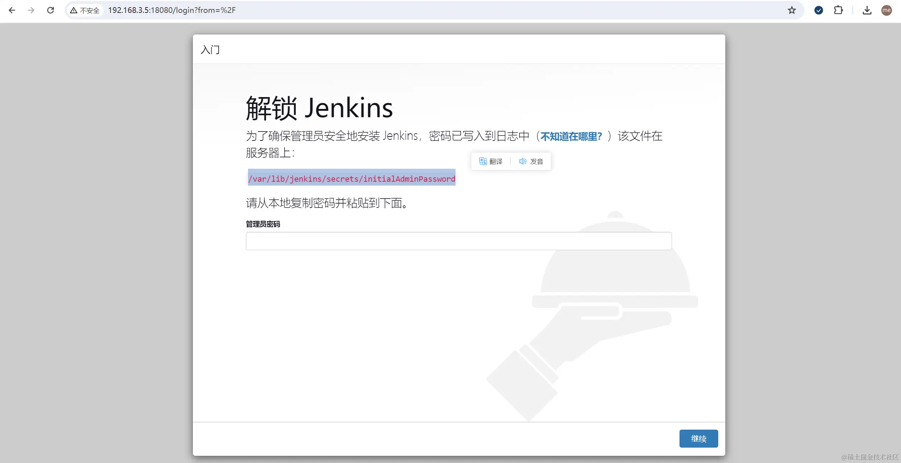901x463 pixels.
Task: Reload the Jenkins login page
Action: [51, 10]
